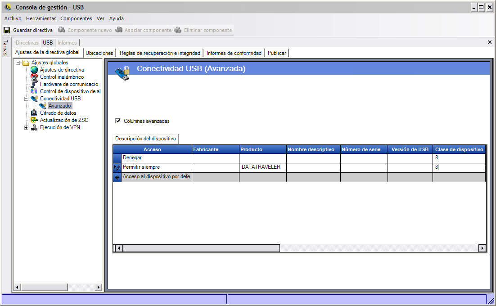
Task: Switch to the Ubicaciones tab
Action: coord(99,53)
